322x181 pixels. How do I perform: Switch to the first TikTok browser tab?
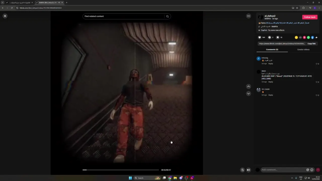pyautogui.click(x=19, y=3)
